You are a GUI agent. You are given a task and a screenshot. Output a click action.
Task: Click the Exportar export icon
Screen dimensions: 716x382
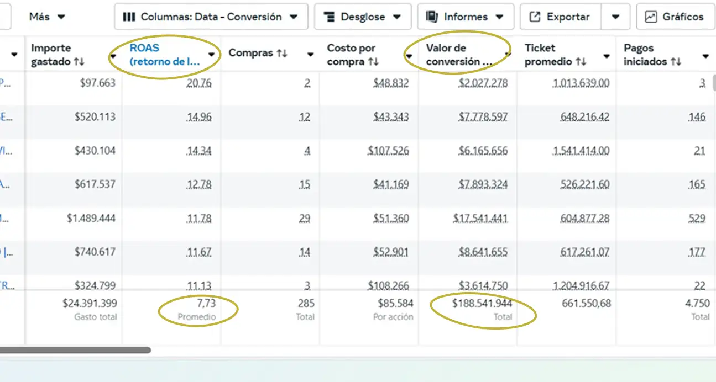(x=535, y=17)
